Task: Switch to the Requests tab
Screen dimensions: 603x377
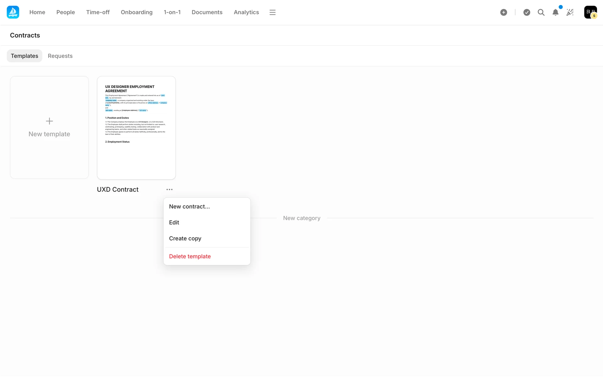Action: point(60,56)
